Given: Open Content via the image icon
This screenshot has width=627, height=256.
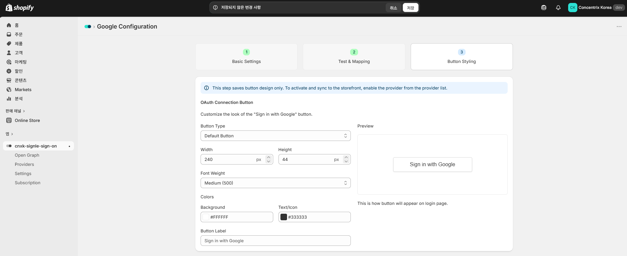Looking at the screenshot, I should [9, 80].
